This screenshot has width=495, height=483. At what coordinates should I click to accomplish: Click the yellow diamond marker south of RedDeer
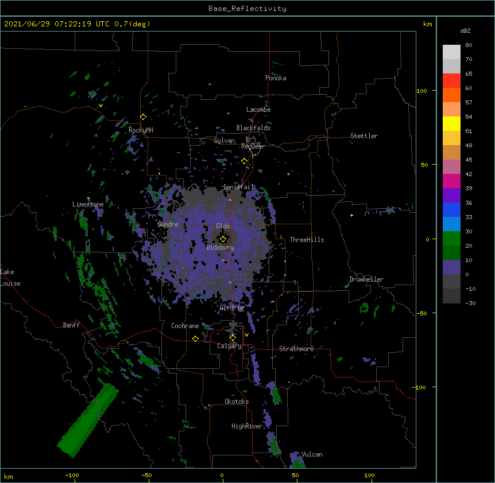pos(244,161)
